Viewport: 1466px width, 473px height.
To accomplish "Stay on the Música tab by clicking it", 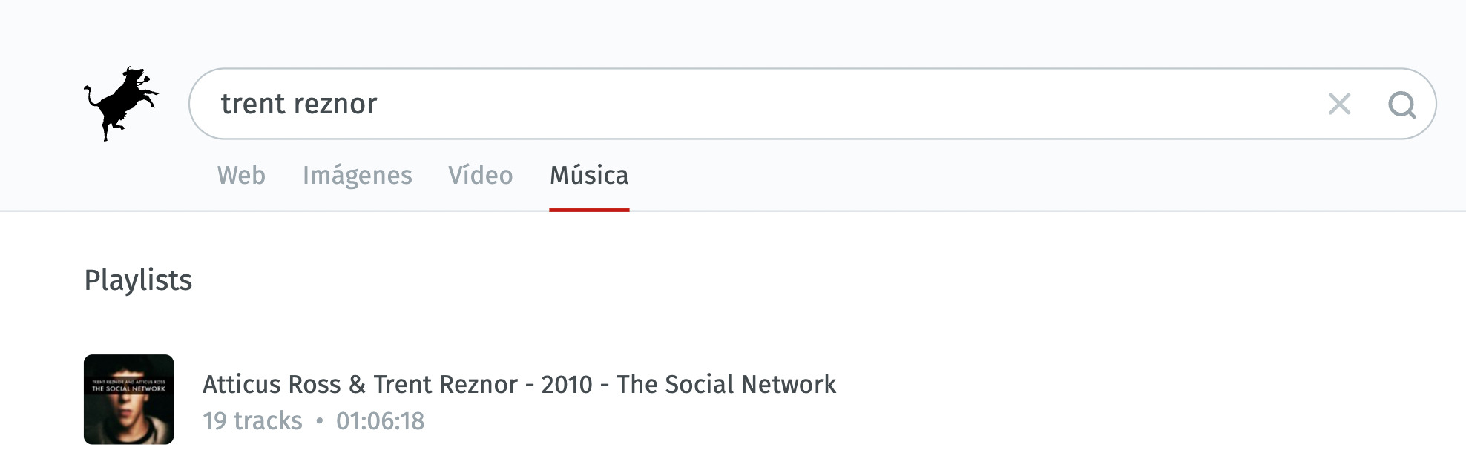I will 588,176.
